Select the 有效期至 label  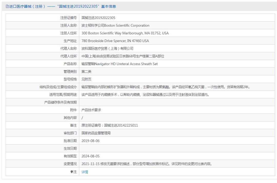pos(70,156)
